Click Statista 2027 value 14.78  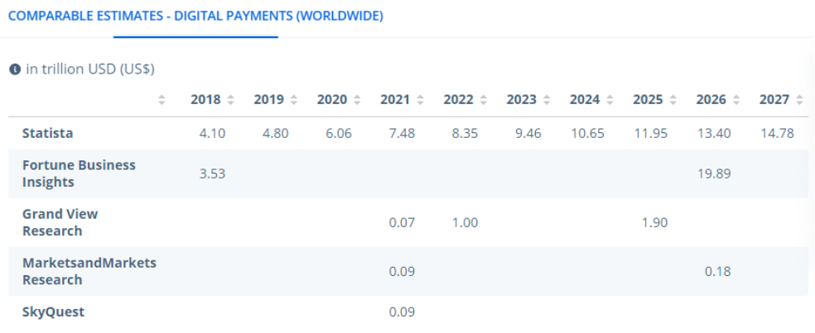click(777, 133)
